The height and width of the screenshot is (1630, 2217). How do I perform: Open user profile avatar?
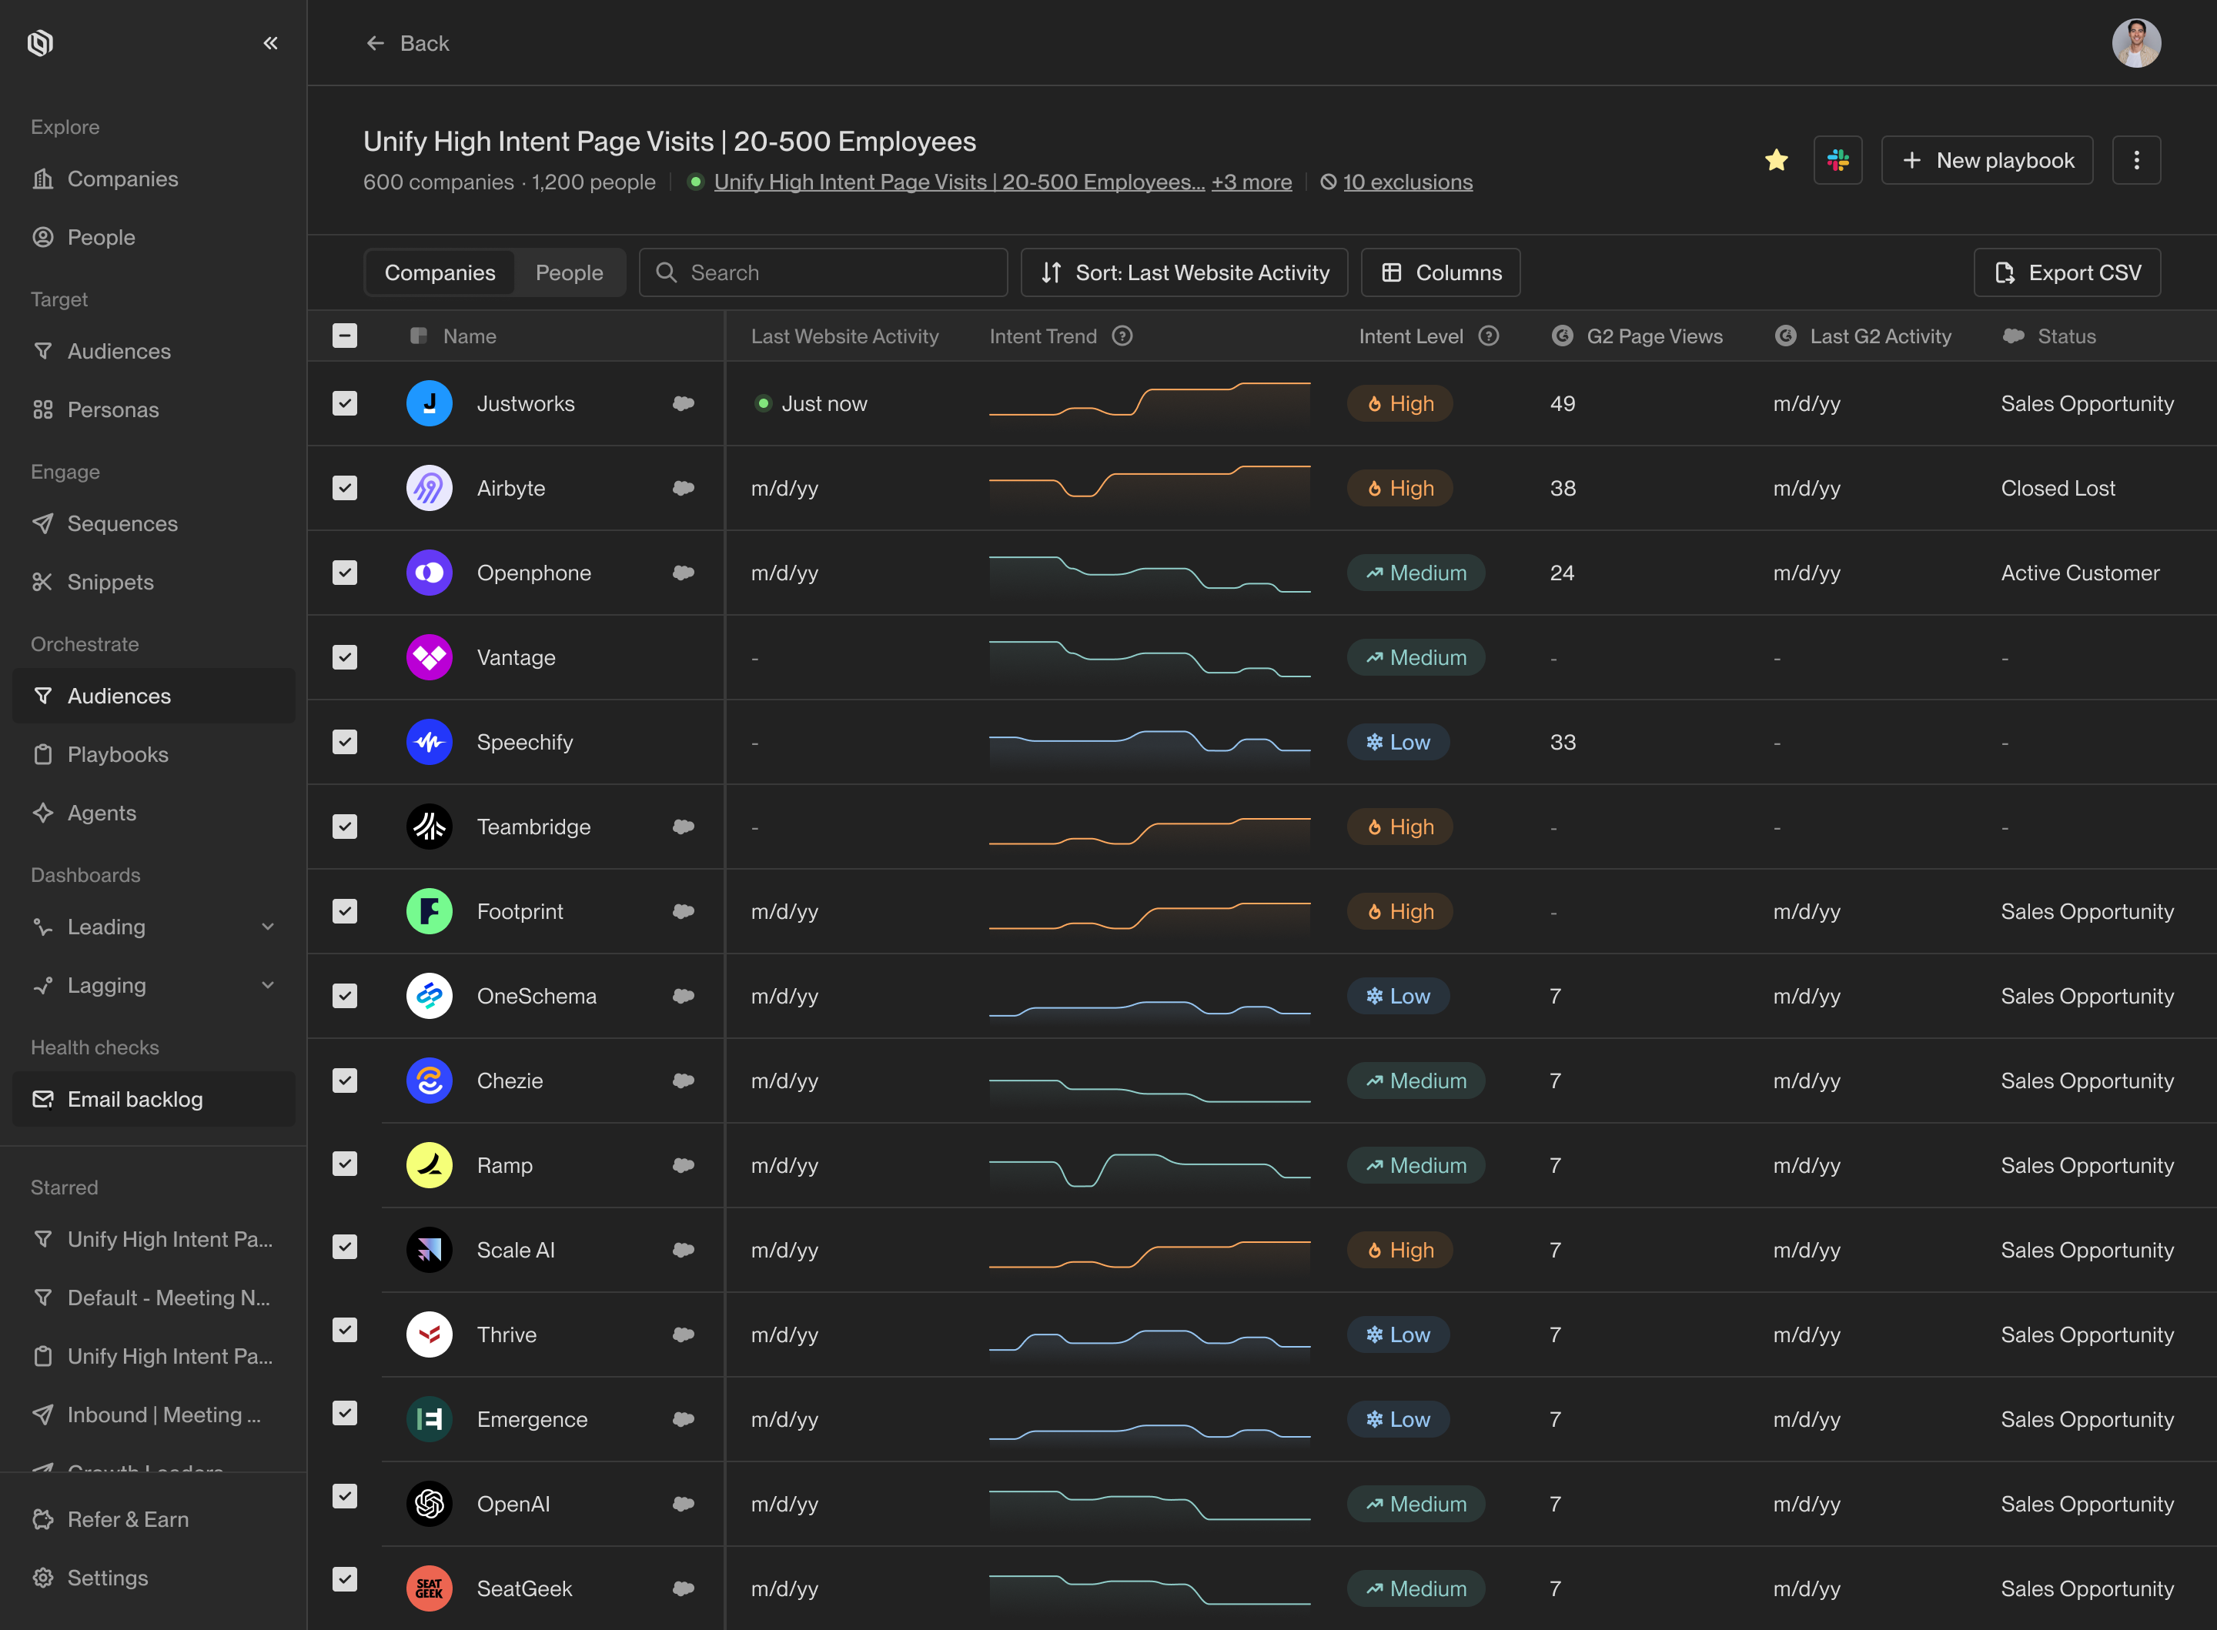(x=2135, y=43)
